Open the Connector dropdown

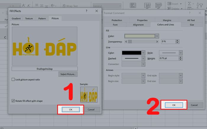click(143, 64)
